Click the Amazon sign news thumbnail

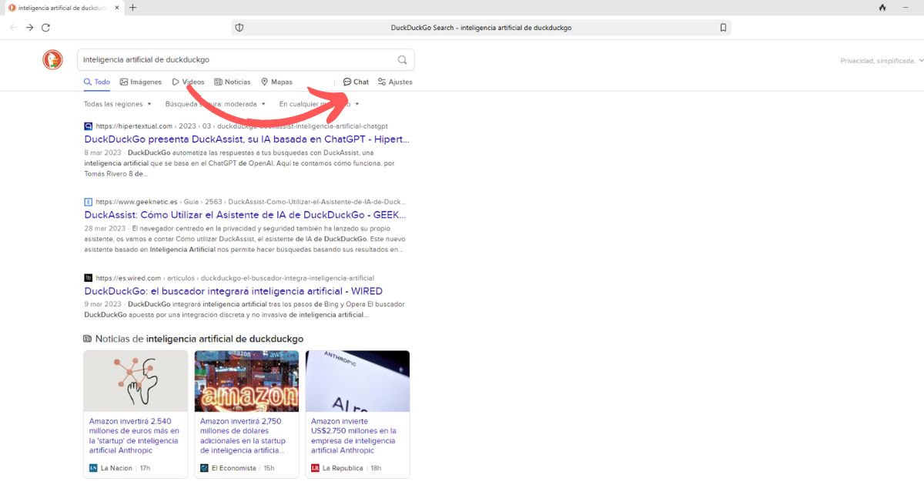click(x=246, y=381)
